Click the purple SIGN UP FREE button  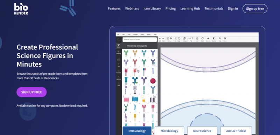tap(31, 92)
